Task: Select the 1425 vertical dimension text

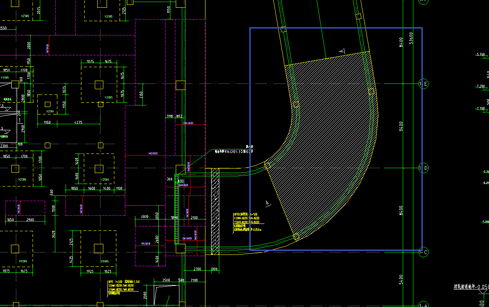Action: pos(72,261)
